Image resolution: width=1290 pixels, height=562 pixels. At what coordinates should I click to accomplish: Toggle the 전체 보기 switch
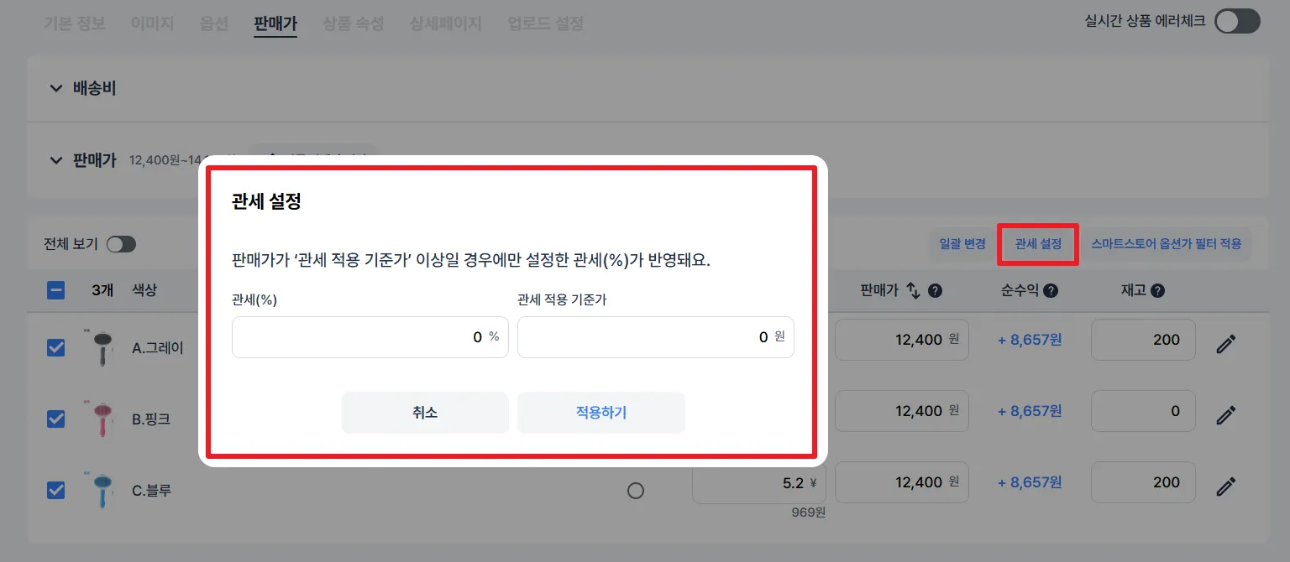tap(121, 244)
